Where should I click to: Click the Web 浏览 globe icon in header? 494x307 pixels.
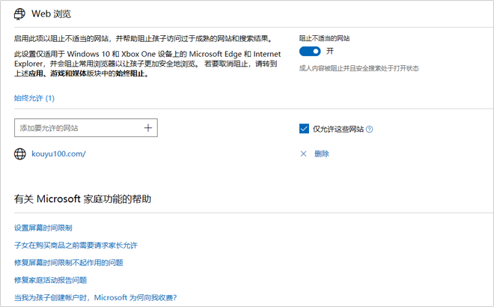[x=19, y=14]
